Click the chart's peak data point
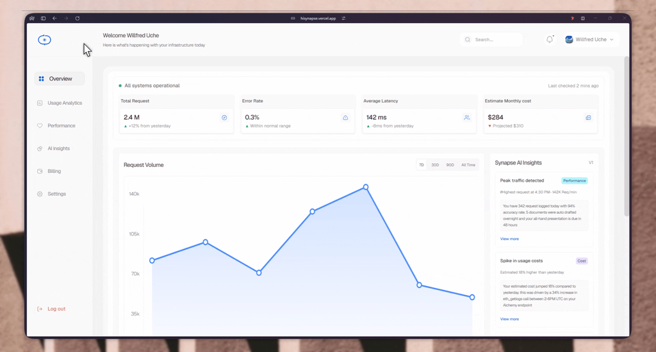The width and height of the screenshot is (656, 352). tap(366, 187)
